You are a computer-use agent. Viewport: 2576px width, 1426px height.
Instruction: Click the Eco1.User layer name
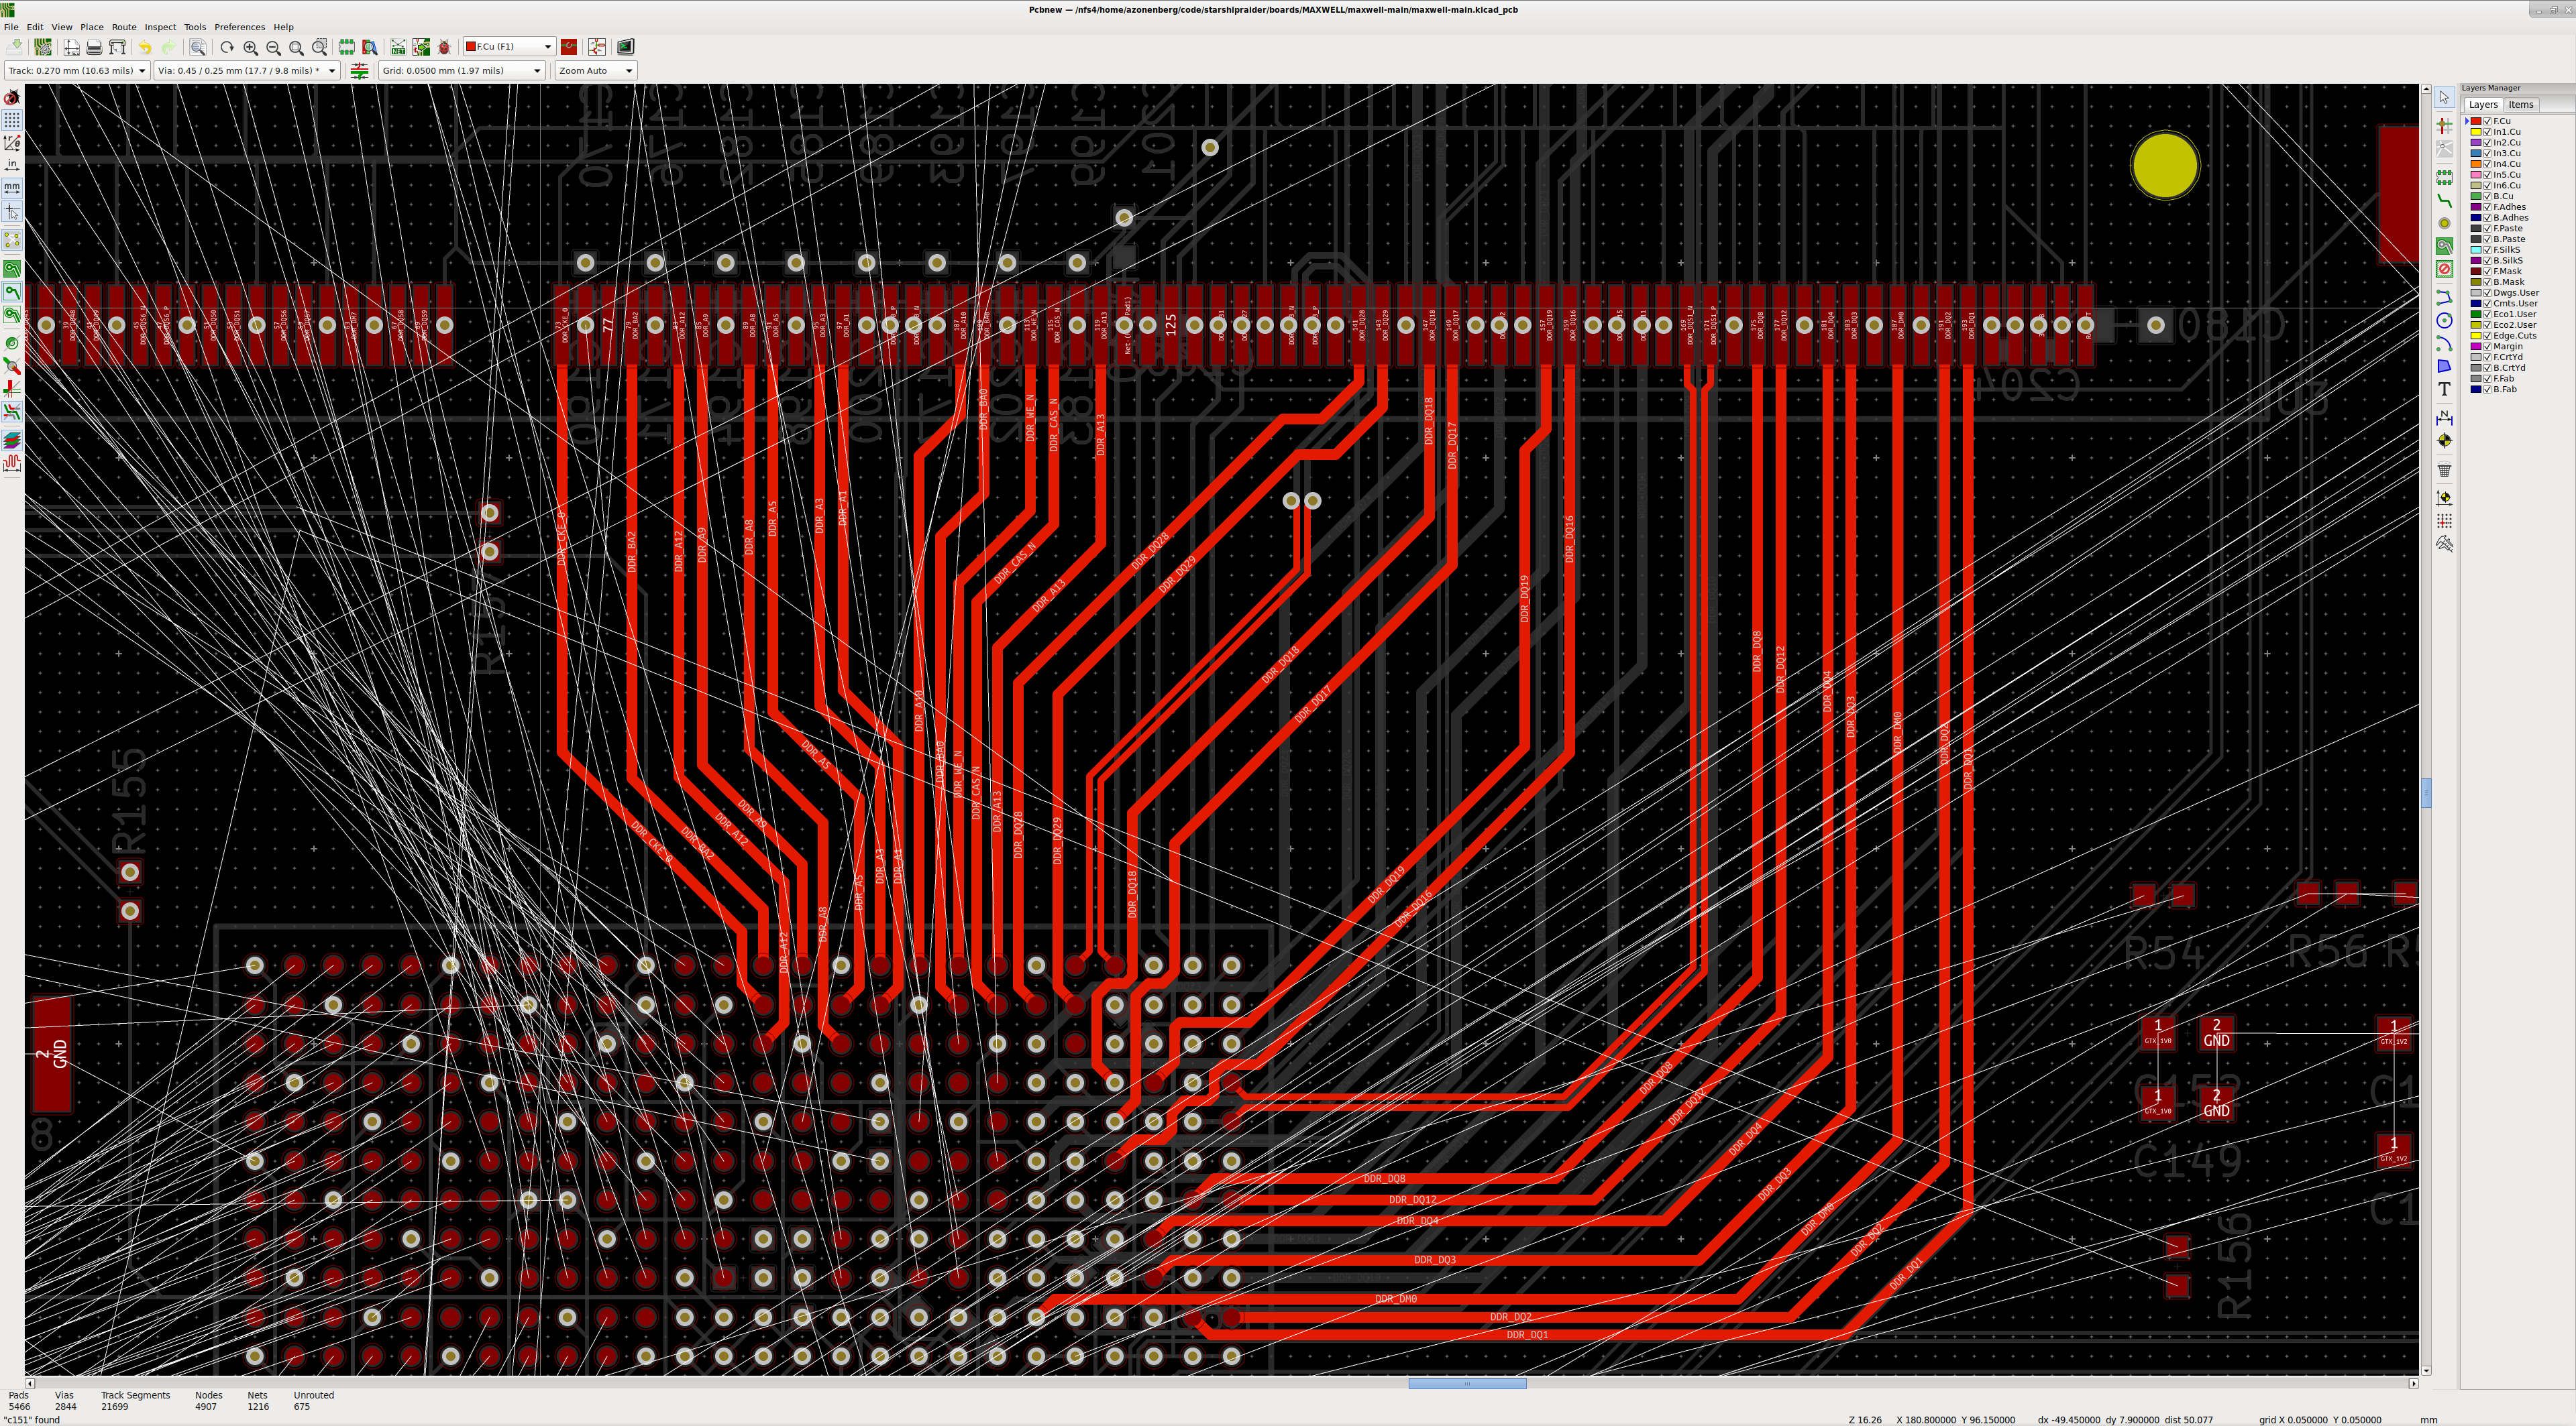tap(2514, 314)
